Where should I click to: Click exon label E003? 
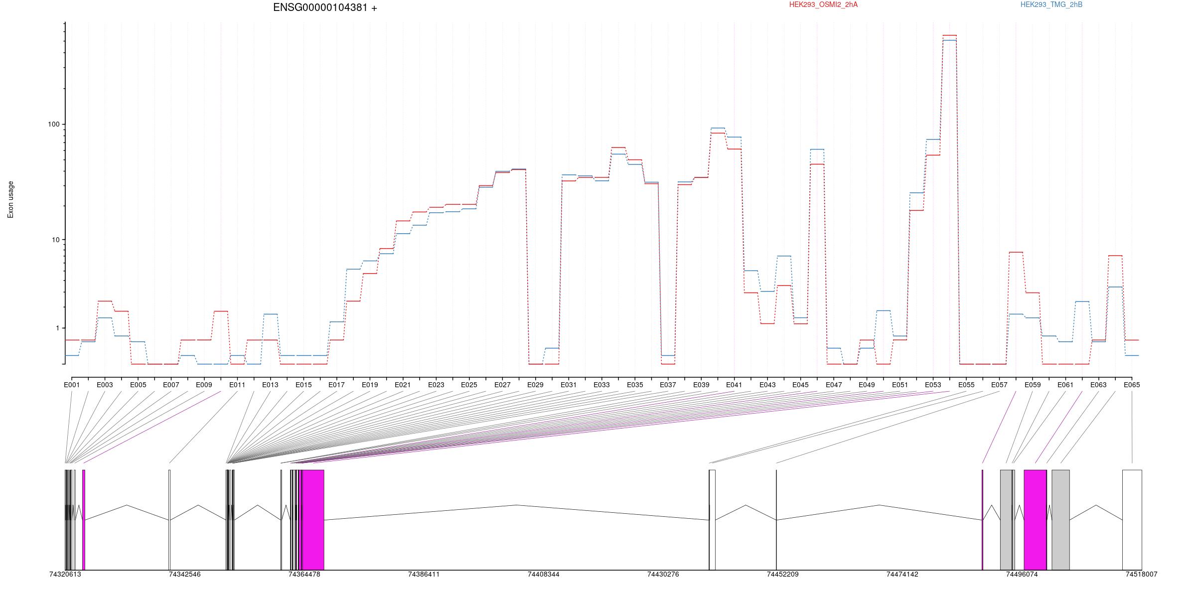click(x=105, y=385)
